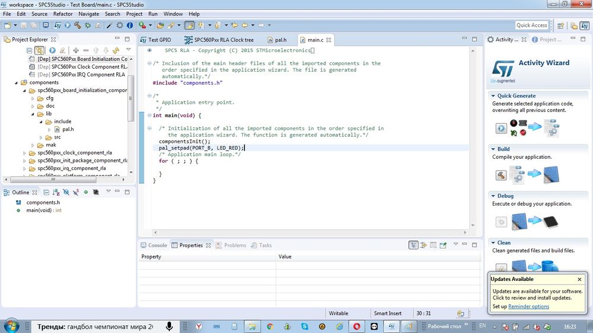Click Show advanced properties icon in Properties view
The height and width of the screenshot is (333, 593).
coord(423,245)
